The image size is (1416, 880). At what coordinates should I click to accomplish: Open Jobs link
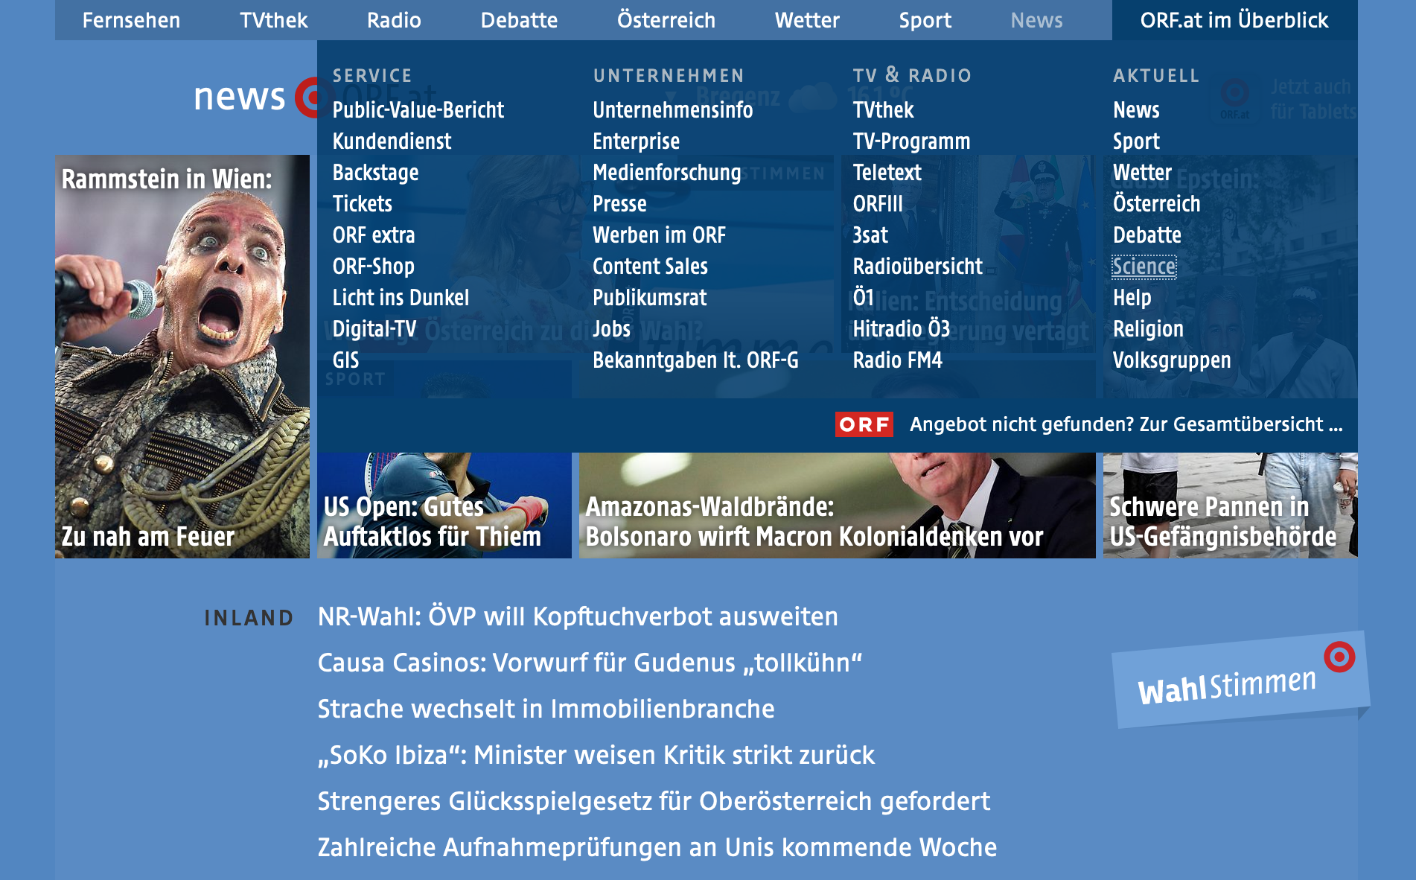(611, 329)
